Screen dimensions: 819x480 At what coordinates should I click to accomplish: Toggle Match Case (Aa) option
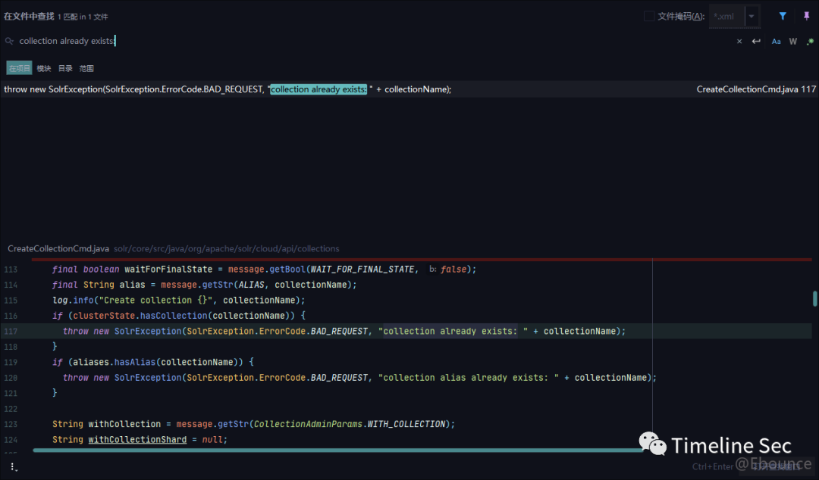777,41
